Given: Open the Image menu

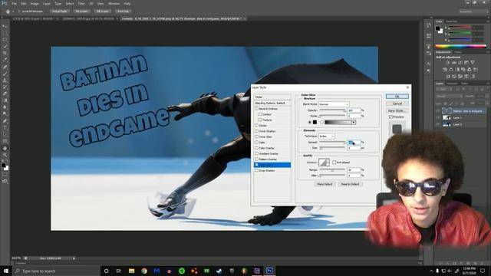Looking at the screenshot, I should pyautogui.click(x=35, y=3).
